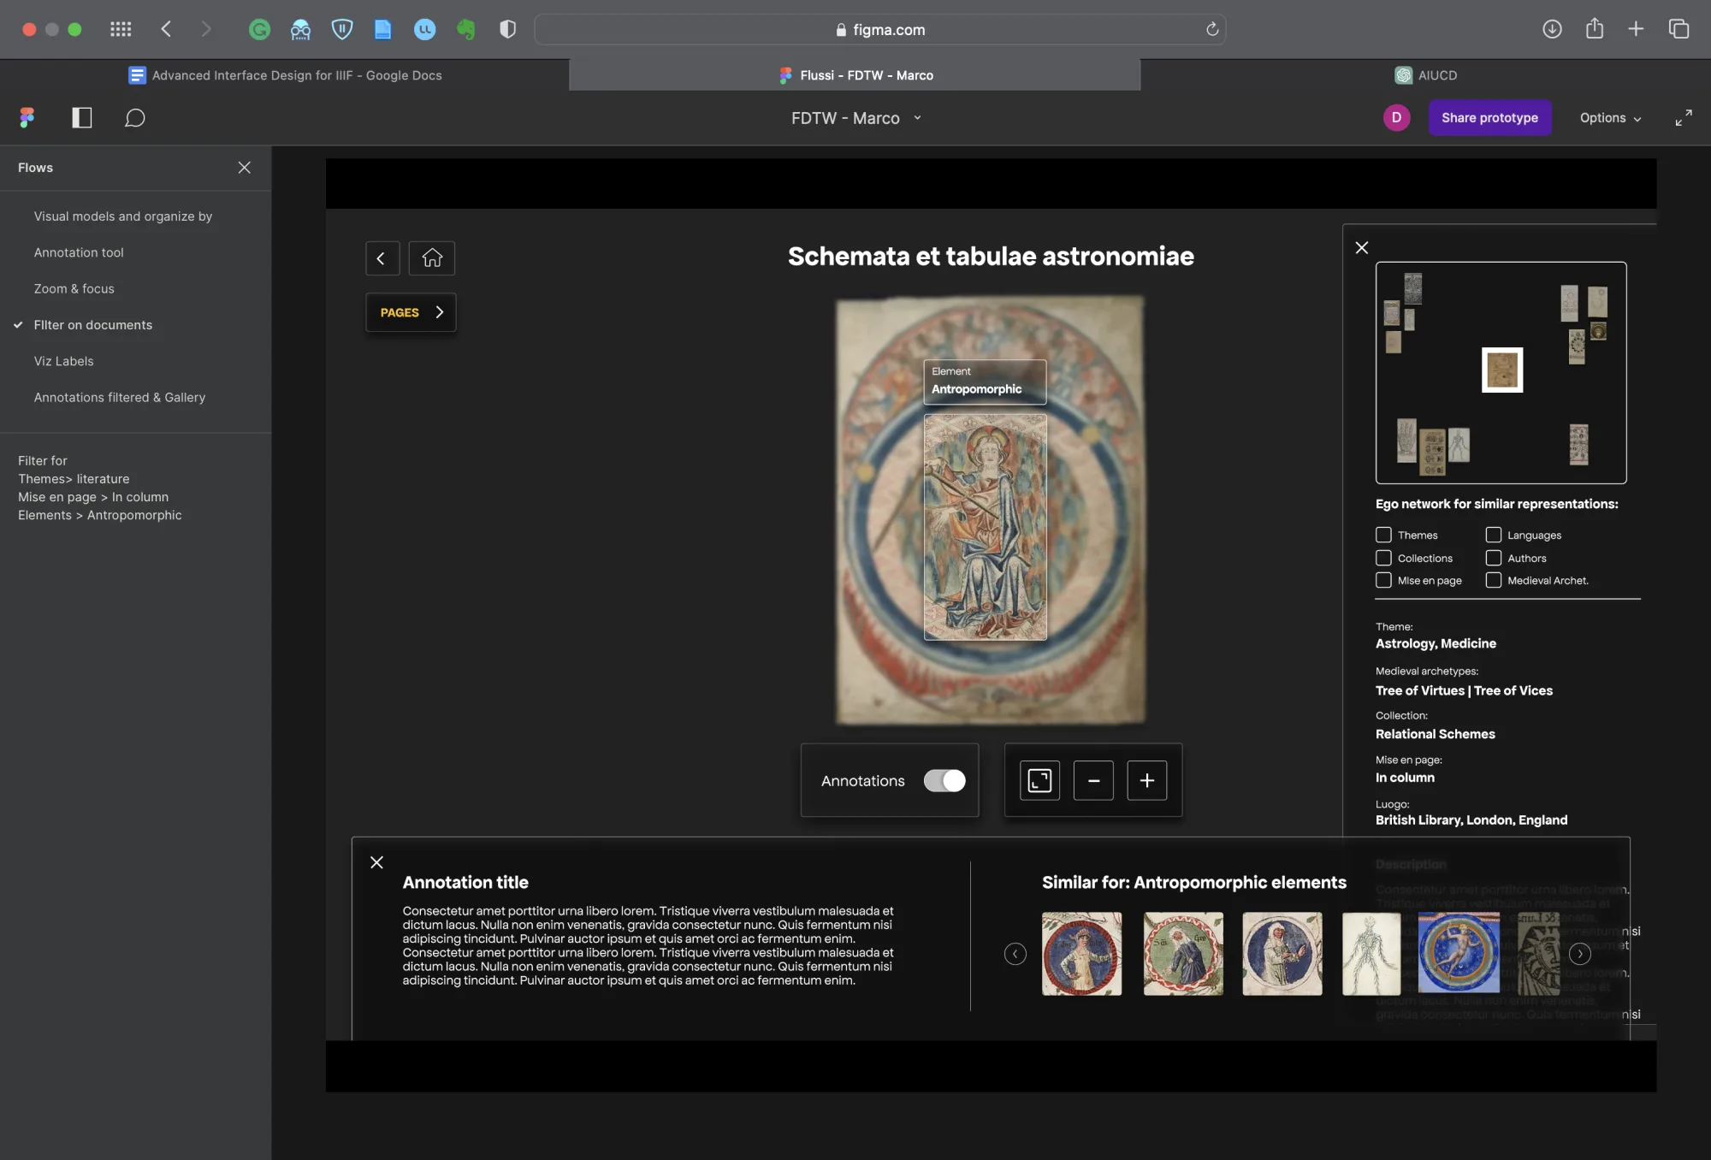Click the Schemata et tabulae astronomiae title
Image resolution: width=1711 pixels, height=1160 pixels.
coord(991,256)
